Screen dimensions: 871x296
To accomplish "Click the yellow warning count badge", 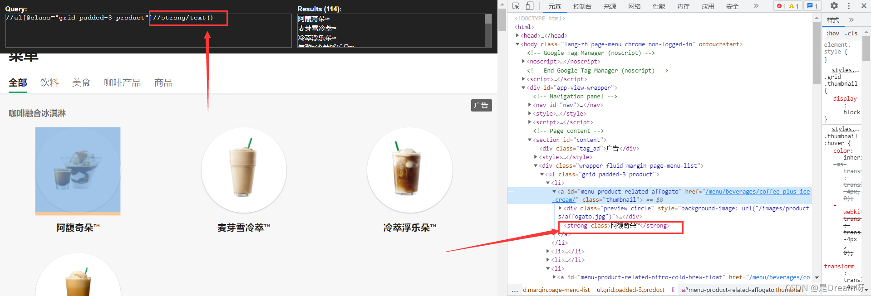I will (794, 6).
